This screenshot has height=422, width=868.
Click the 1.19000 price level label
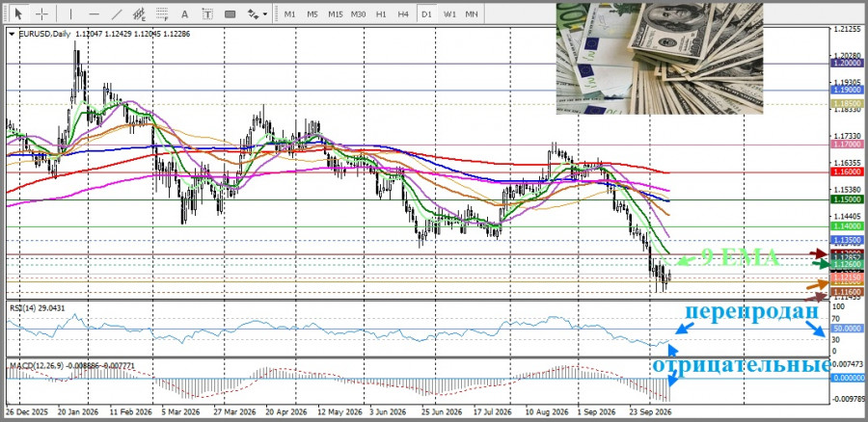[847, 90]
